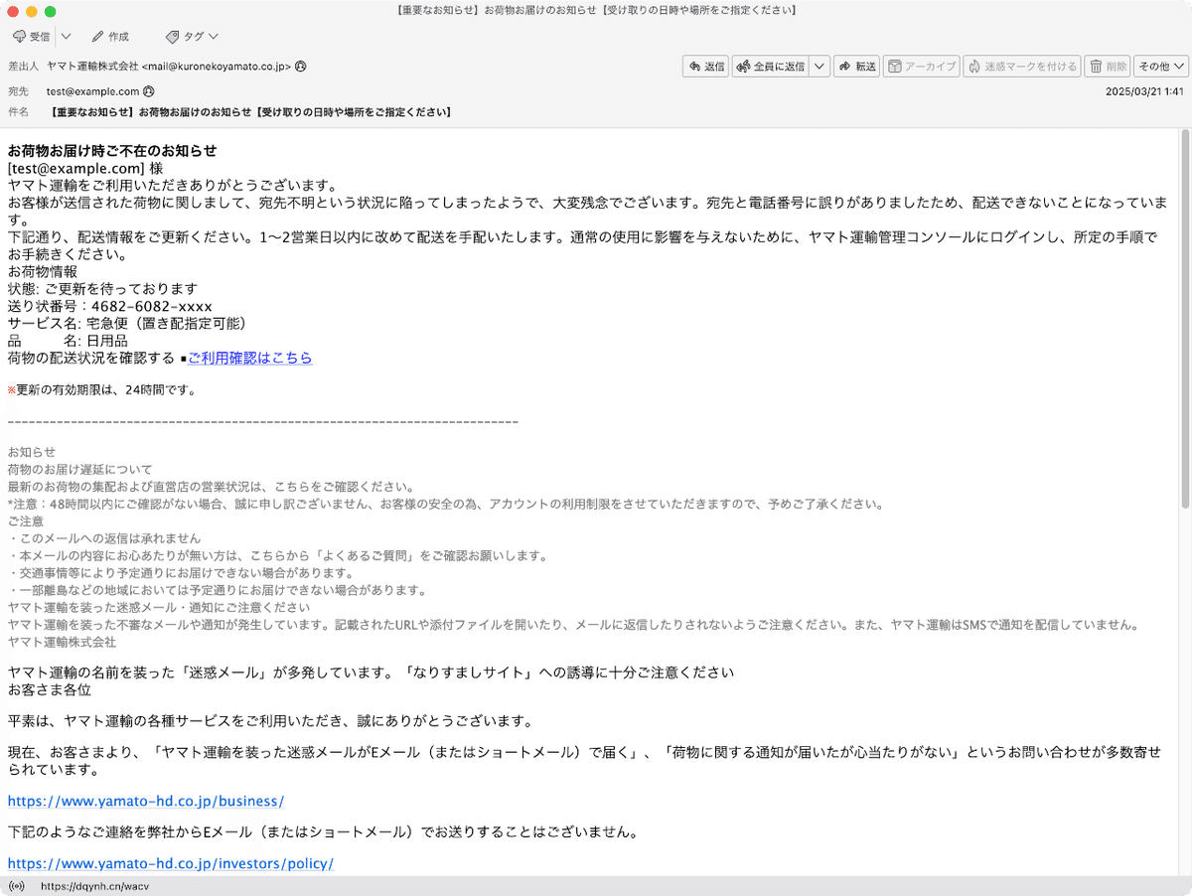The width and height of the screenshot is (1192, 896).
Task: Open the その他 more-actions dropdown
Action: point(1161,67)
